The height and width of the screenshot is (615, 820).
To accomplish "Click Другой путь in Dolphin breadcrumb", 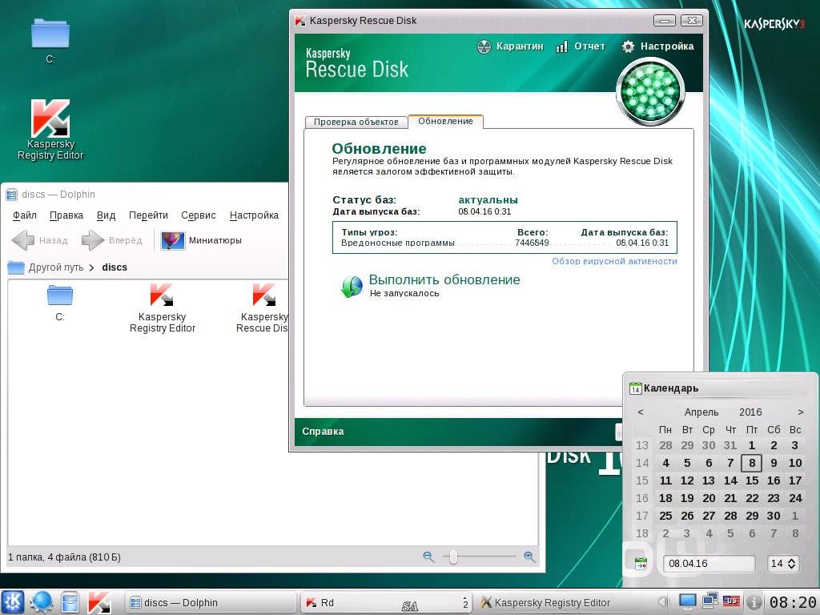I will tap(56, 267).
